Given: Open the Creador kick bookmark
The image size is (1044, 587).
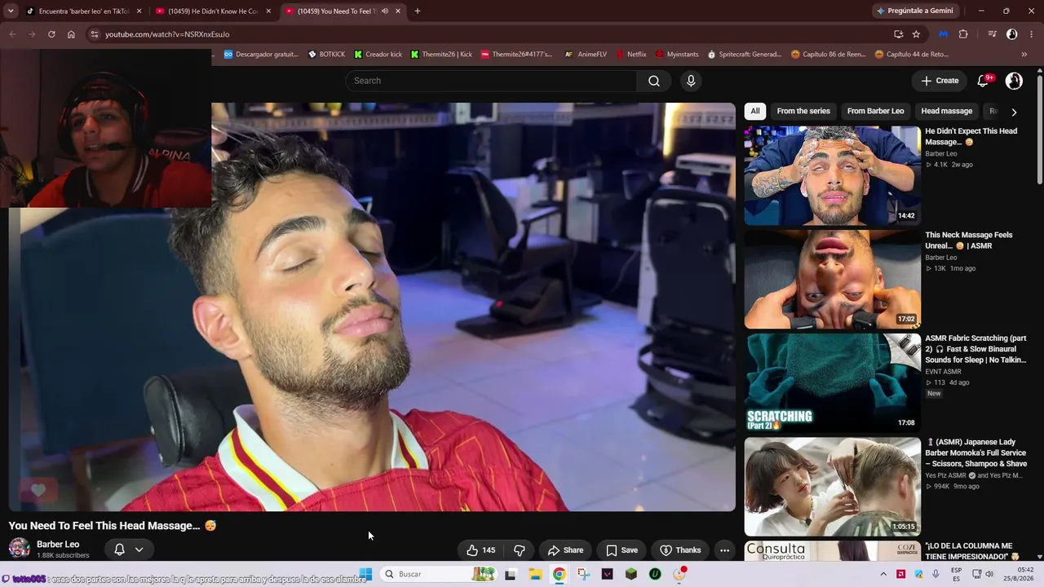Looking at the screenshot, I should [x=378, y=55].
